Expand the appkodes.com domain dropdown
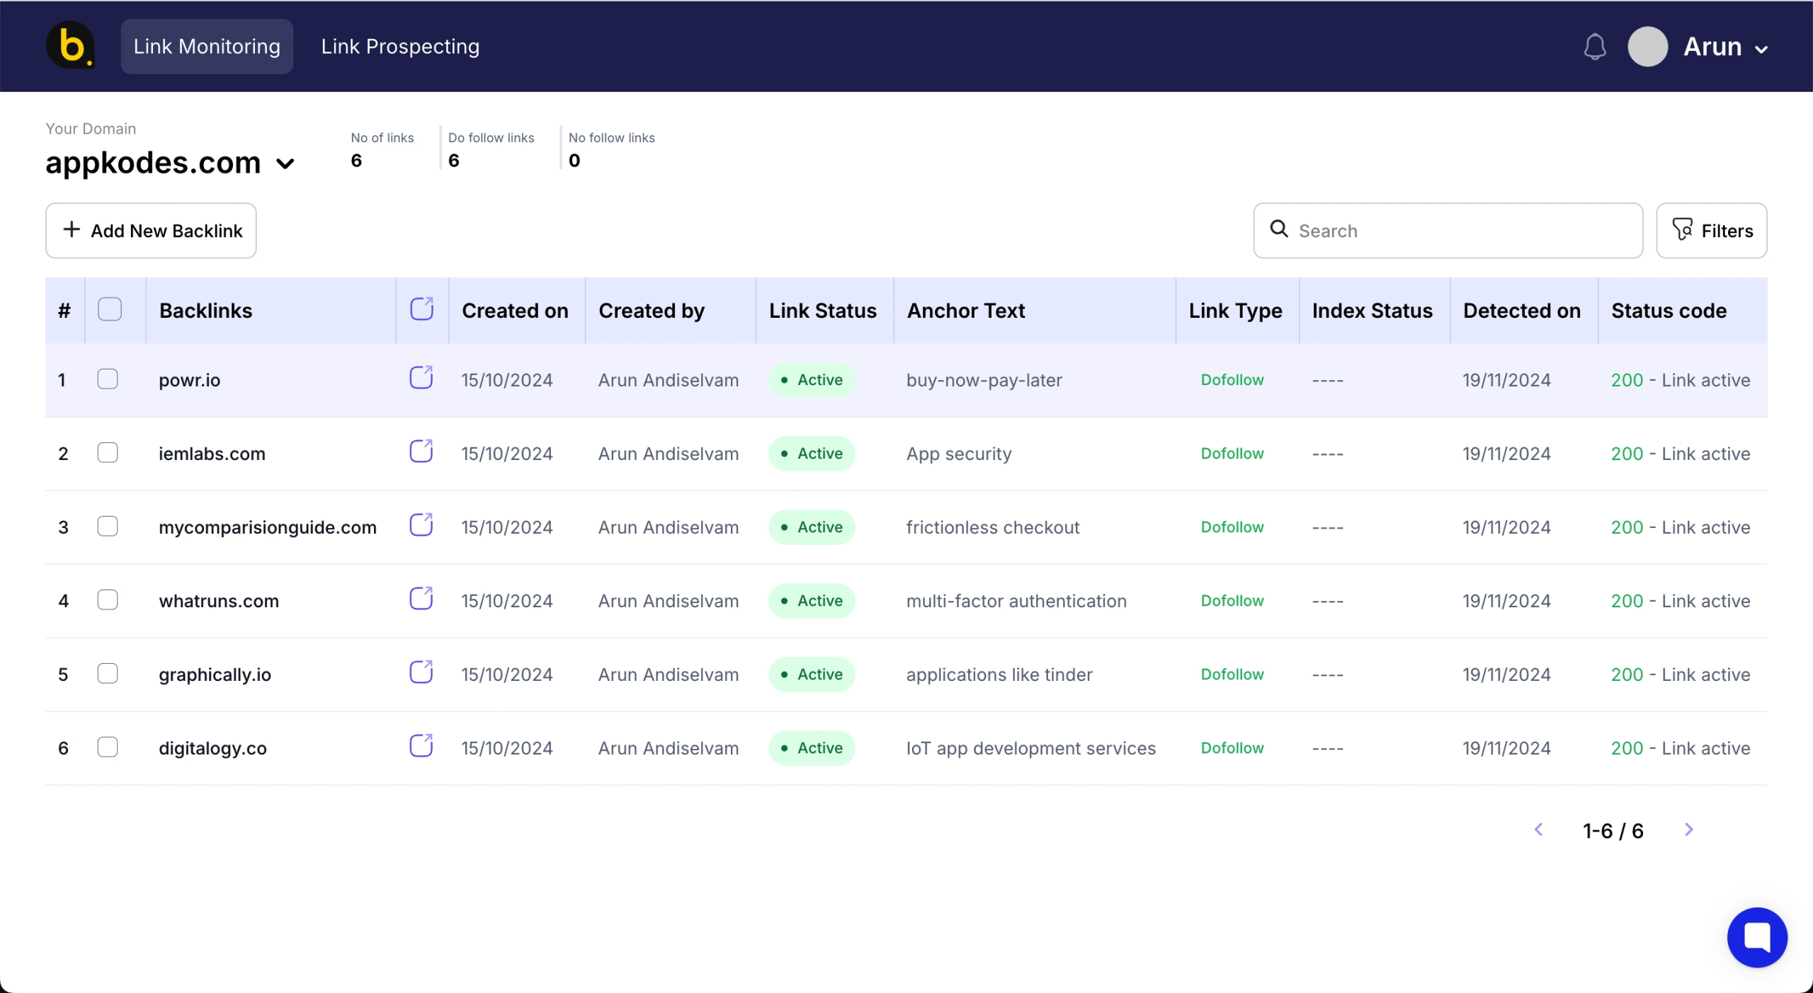The height and width of the screenshot is (993, 1813). click(x=285, y=161)
